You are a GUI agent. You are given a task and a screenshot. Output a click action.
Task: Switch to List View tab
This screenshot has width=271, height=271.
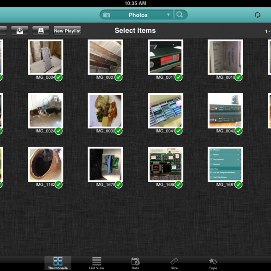96,263
